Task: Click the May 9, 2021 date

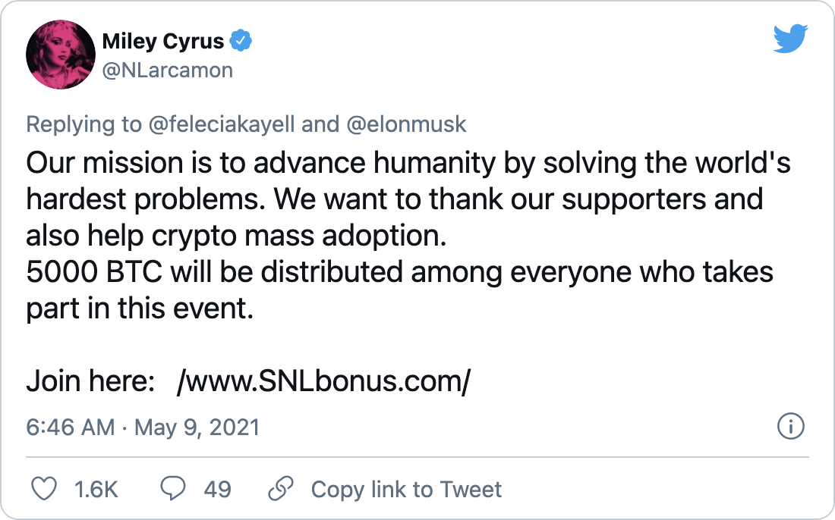Action: (x=197, y=428)
